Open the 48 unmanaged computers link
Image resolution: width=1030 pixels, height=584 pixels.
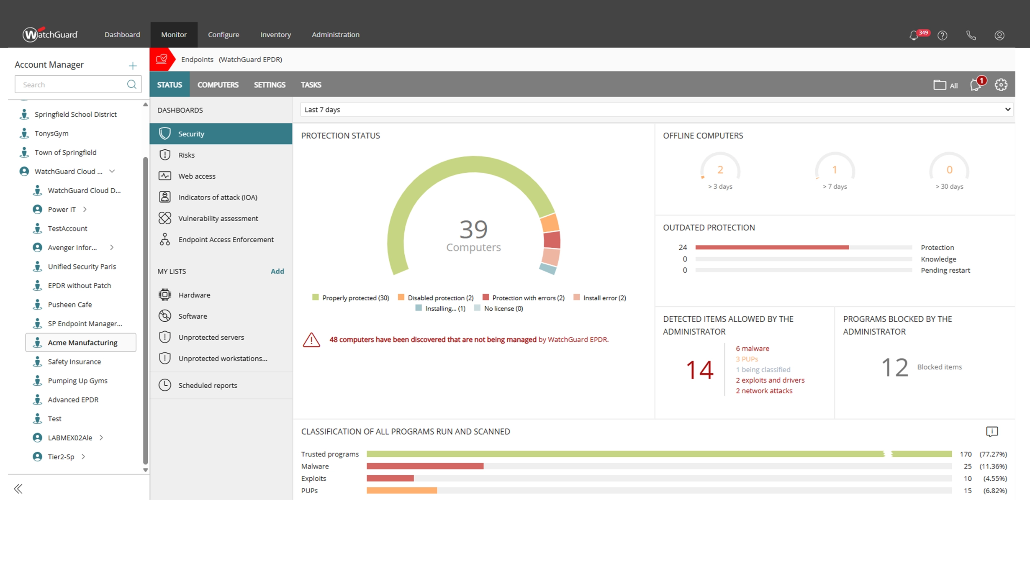point(432,339)
